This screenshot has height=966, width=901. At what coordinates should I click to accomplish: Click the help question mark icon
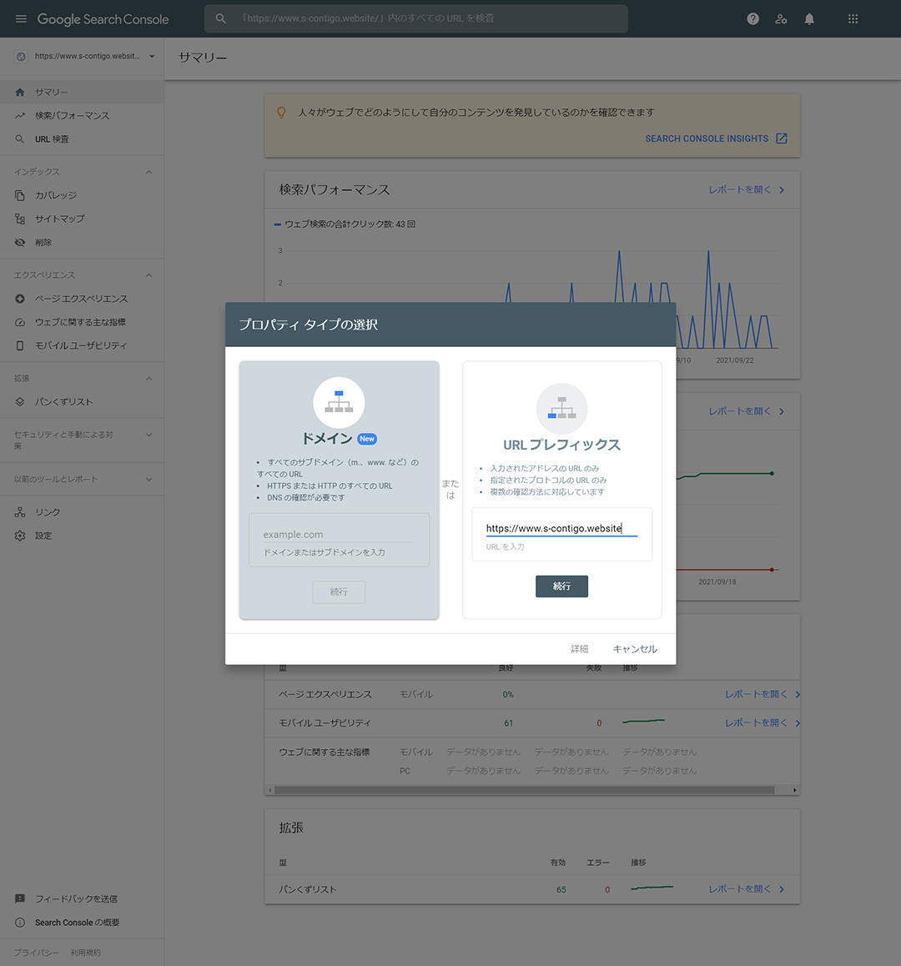(753, 19)
